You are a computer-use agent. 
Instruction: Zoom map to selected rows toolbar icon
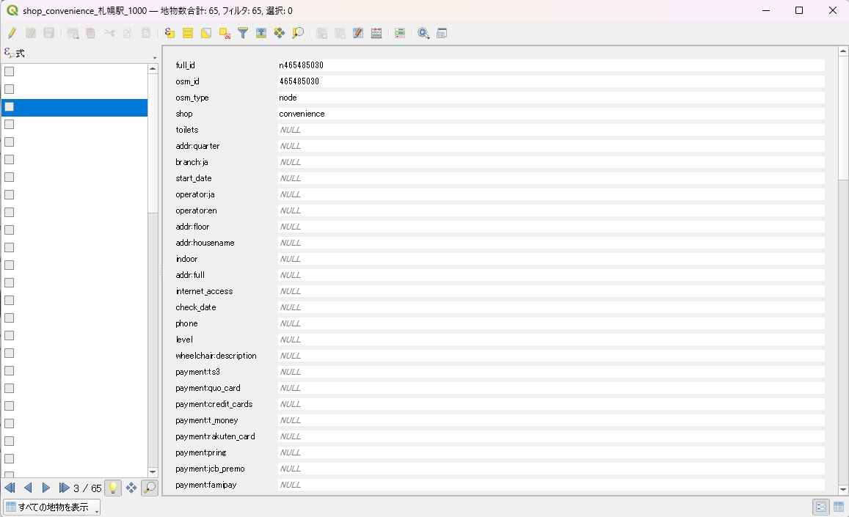pyautogui.click(x=298, y=34)
